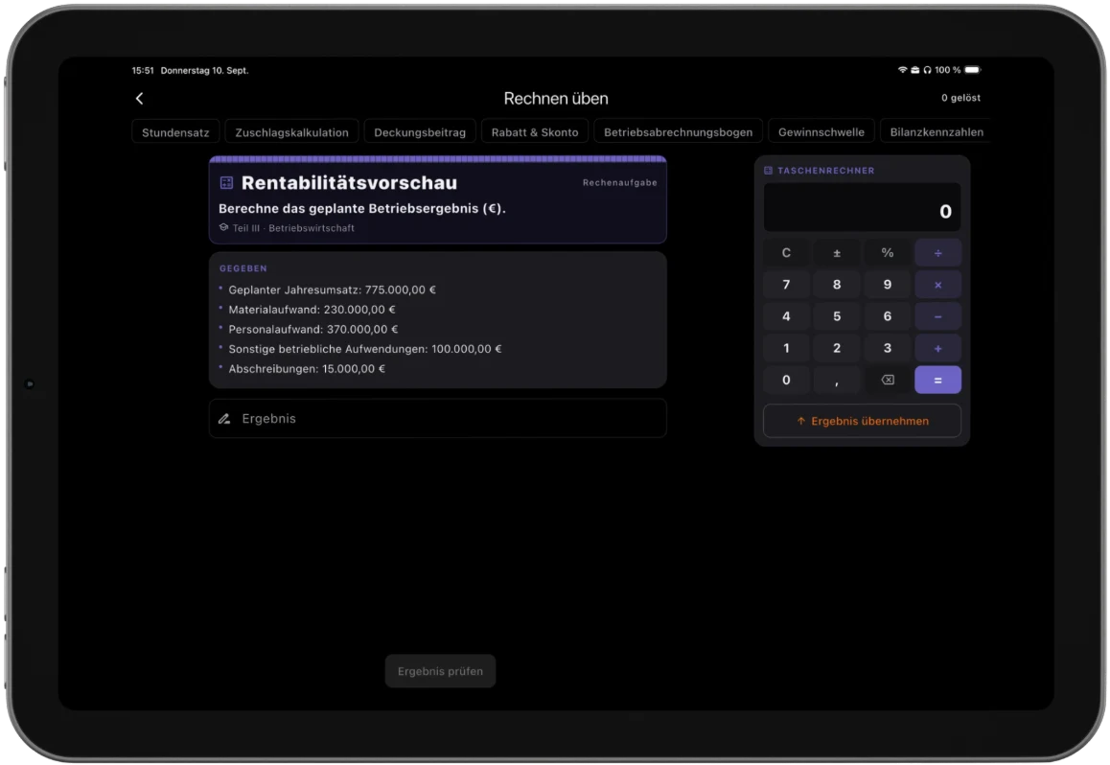
Task: Tap the calculator backspace key
Action: (887, 380)
